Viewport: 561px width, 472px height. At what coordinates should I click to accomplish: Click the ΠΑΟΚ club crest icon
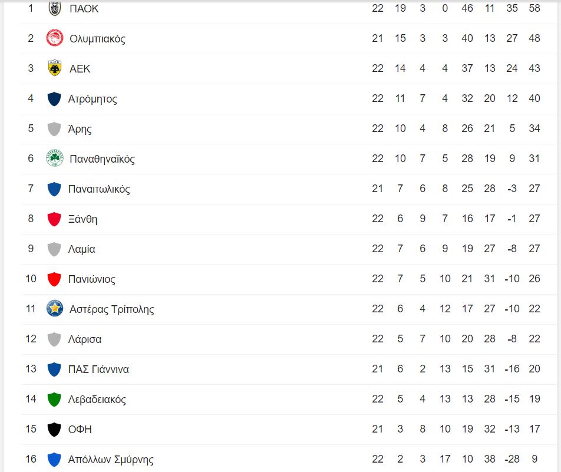tap(54, 9)
